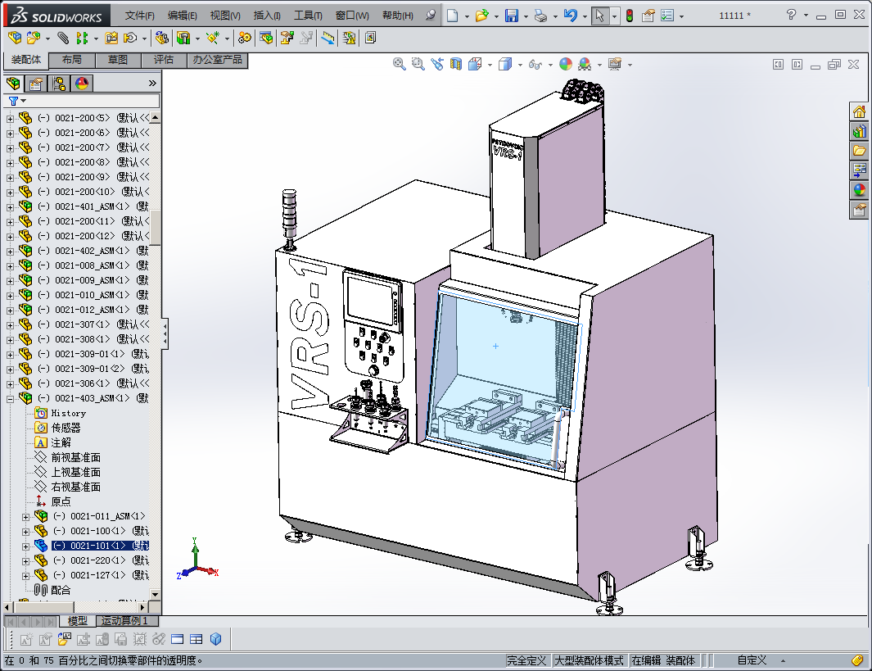Click the Zoom to Fit magnifier icon
The height and width of the screenshot is (671, 872).
400,64
